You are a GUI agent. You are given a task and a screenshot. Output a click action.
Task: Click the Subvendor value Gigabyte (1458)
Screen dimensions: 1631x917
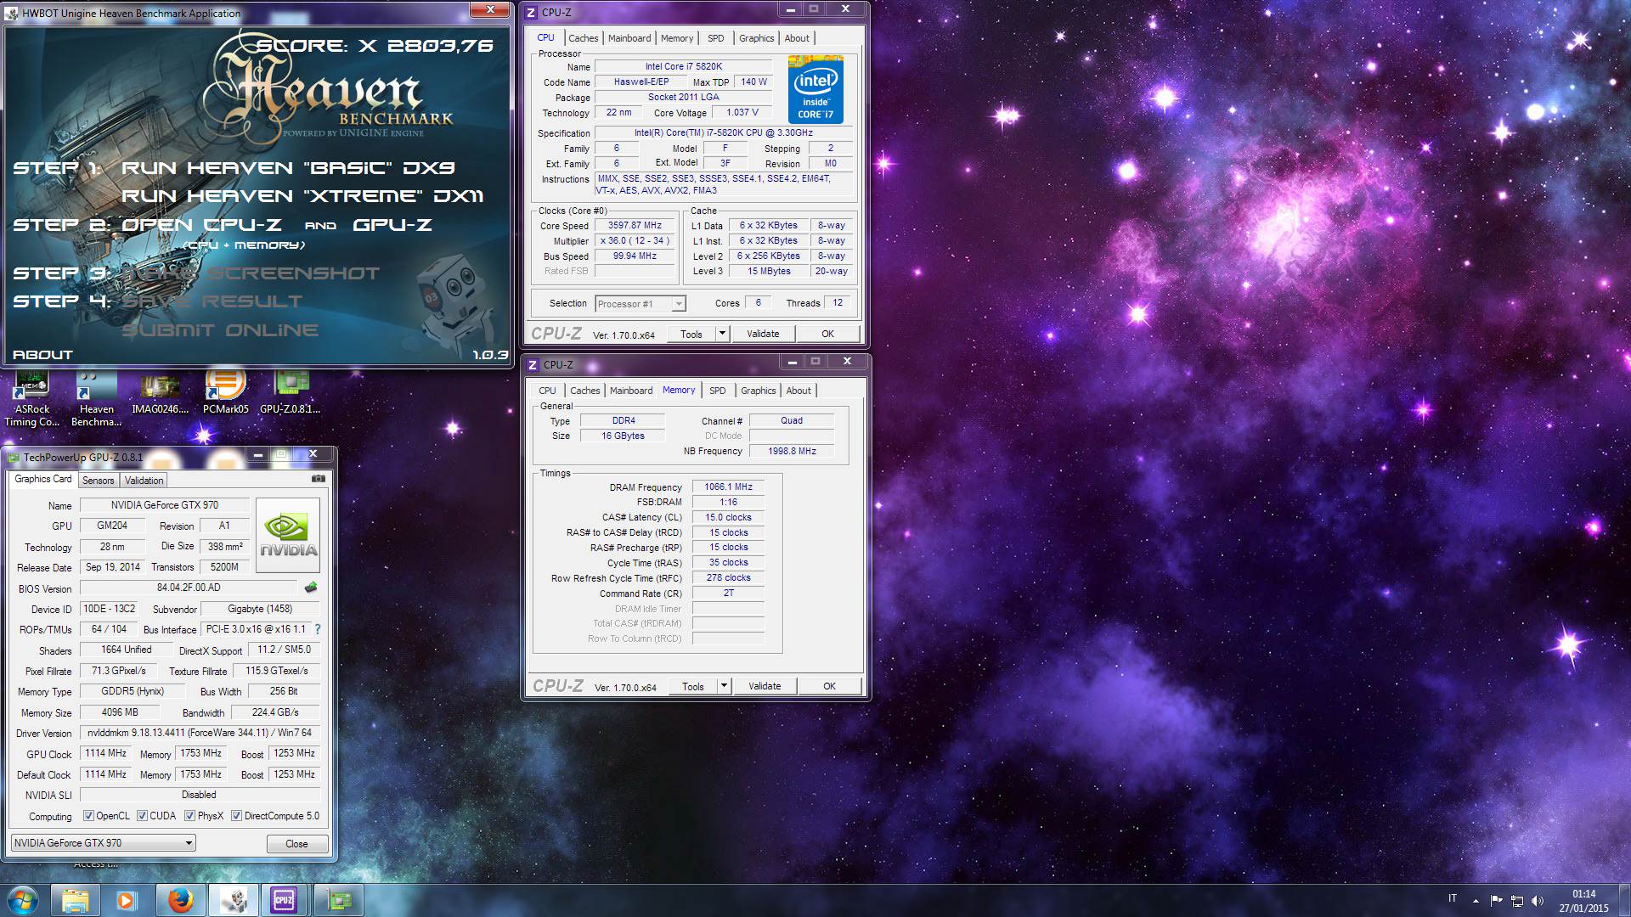pyautogui.click(x=260, y=609)
